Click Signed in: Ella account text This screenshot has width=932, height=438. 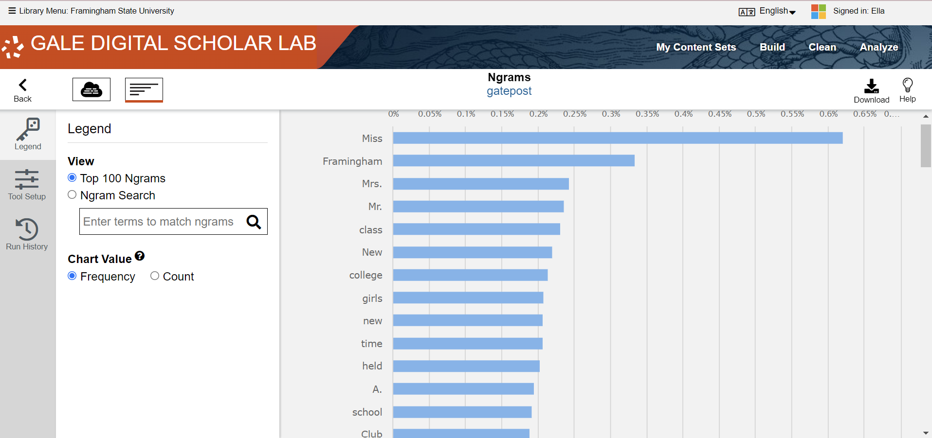859,11
